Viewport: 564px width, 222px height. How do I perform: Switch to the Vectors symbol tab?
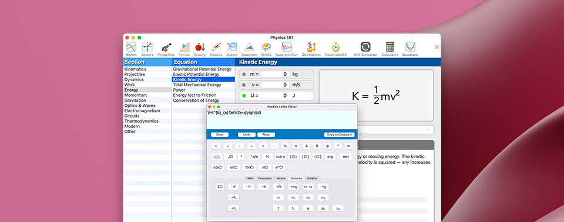pyautogui.click(x=281, y=179)
